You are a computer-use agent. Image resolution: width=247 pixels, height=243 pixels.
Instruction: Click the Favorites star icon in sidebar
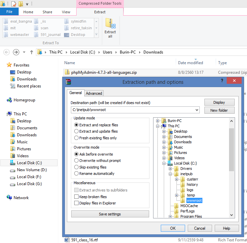click(9, 65)
